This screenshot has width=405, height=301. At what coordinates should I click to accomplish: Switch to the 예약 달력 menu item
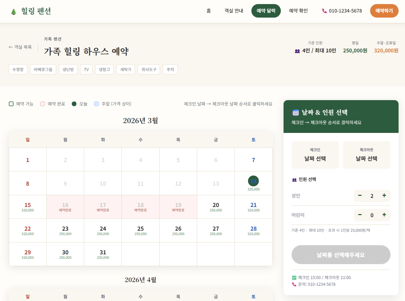point(266,10)
